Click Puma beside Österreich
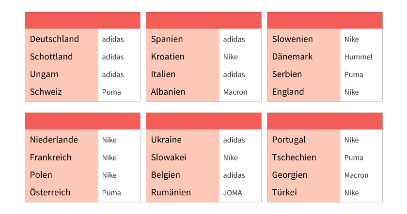This screenshot has height=214, width=407. coord(111,193)
